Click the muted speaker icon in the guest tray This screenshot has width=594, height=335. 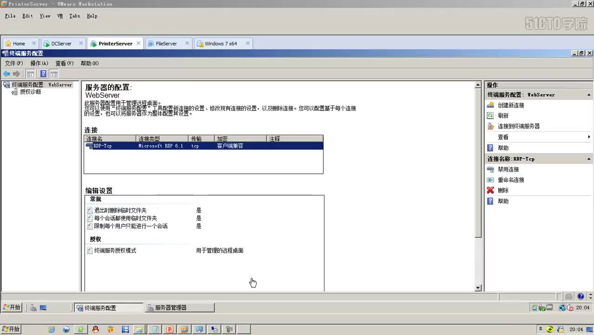[x=570, y=308]
